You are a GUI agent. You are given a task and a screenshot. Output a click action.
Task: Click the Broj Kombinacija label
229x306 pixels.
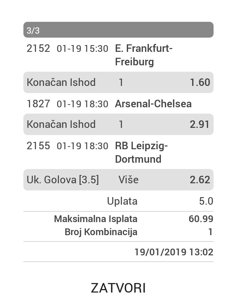point(101,232)
